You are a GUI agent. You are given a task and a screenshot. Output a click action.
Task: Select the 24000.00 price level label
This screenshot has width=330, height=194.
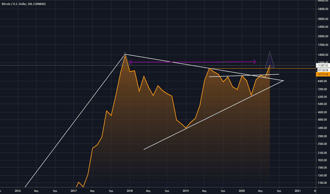323,27
